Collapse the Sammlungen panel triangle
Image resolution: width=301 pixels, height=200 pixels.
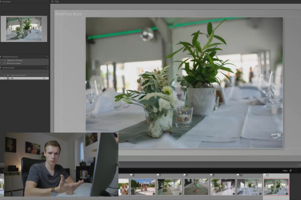(1, 67)
